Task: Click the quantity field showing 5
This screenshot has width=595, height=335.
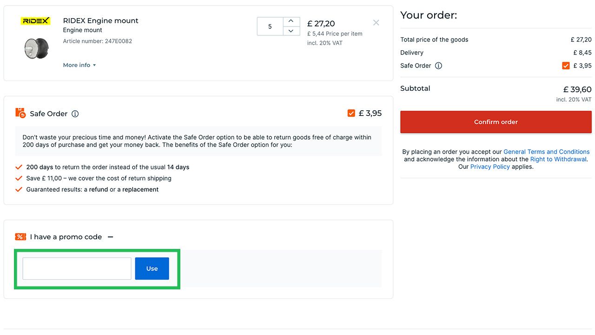Action: pyautogui.click(x=270, y=27)
